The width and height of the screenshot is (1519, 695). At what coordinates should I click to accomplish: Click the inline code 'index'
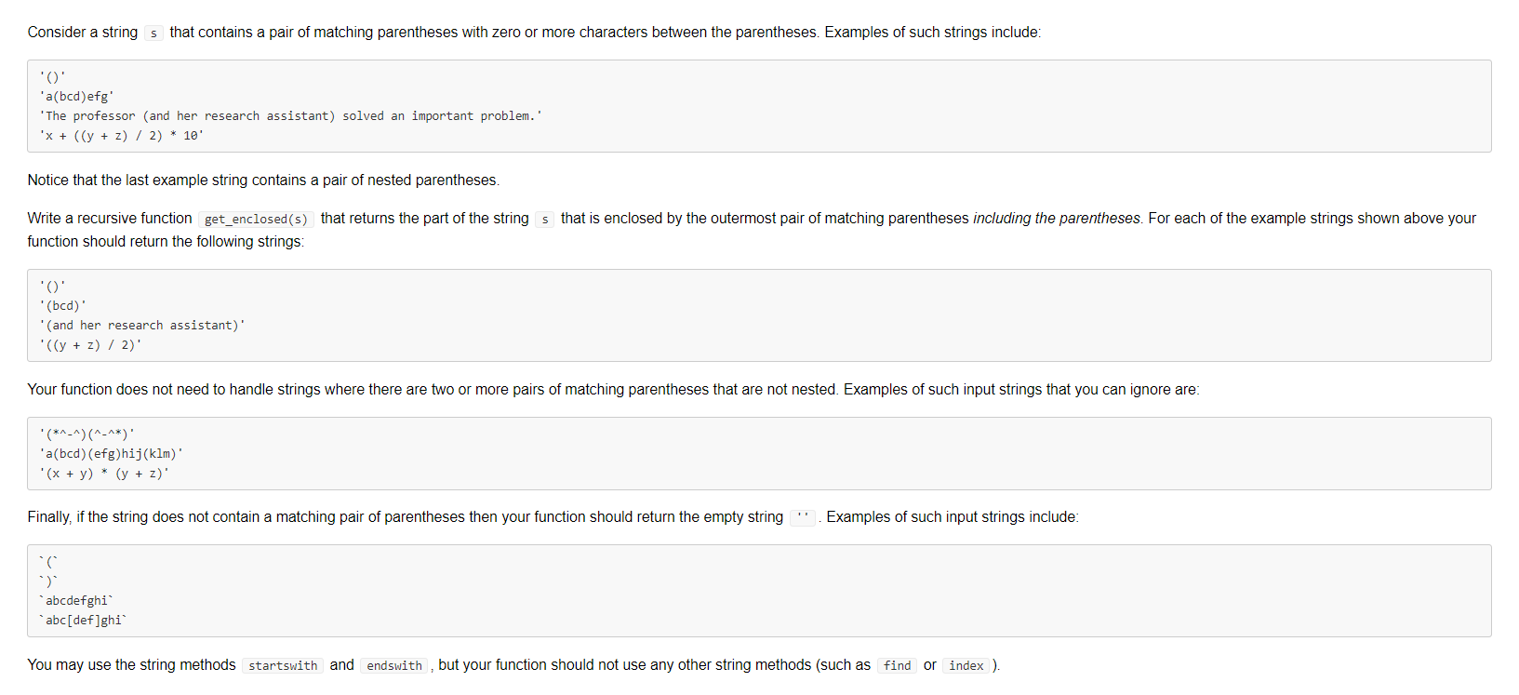pyautogui.click(x=966, y=665)
